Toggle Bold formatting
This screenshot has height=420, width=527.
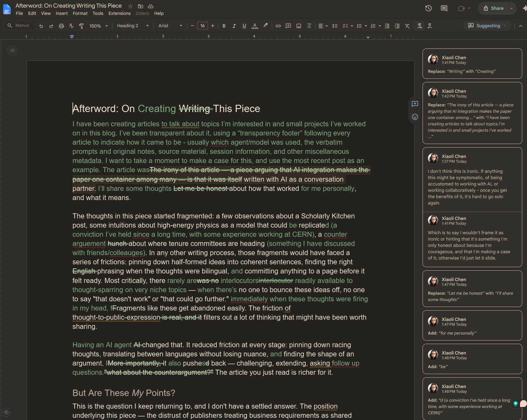[x=224, y=26]
